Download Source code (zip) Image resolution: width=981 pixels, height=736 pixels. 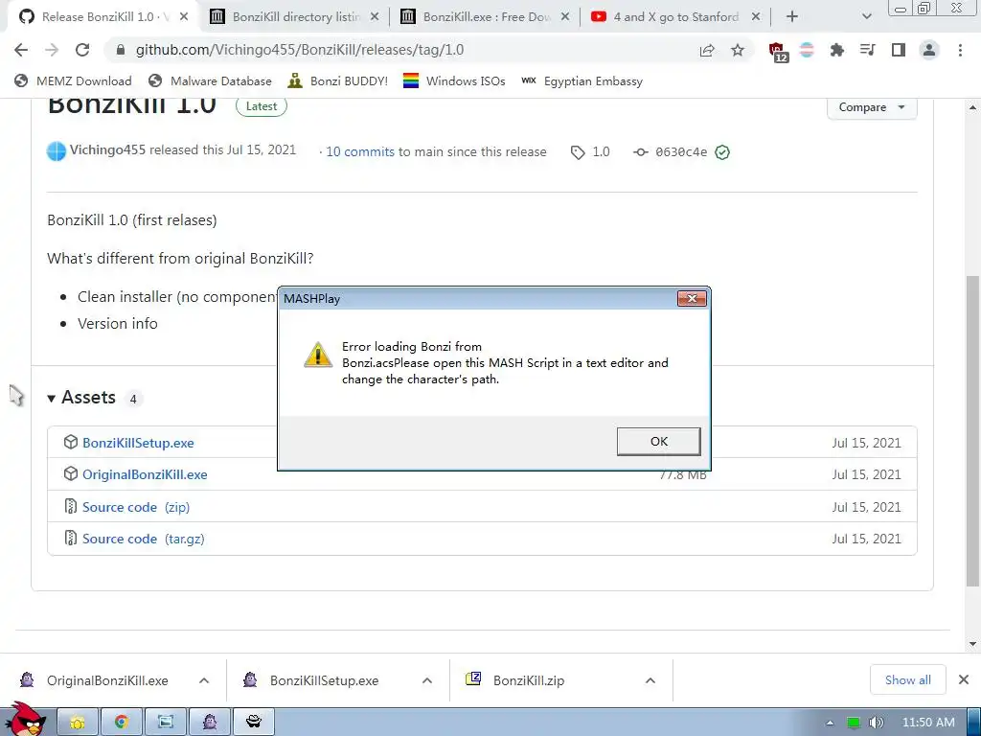(x=136, y=507)
